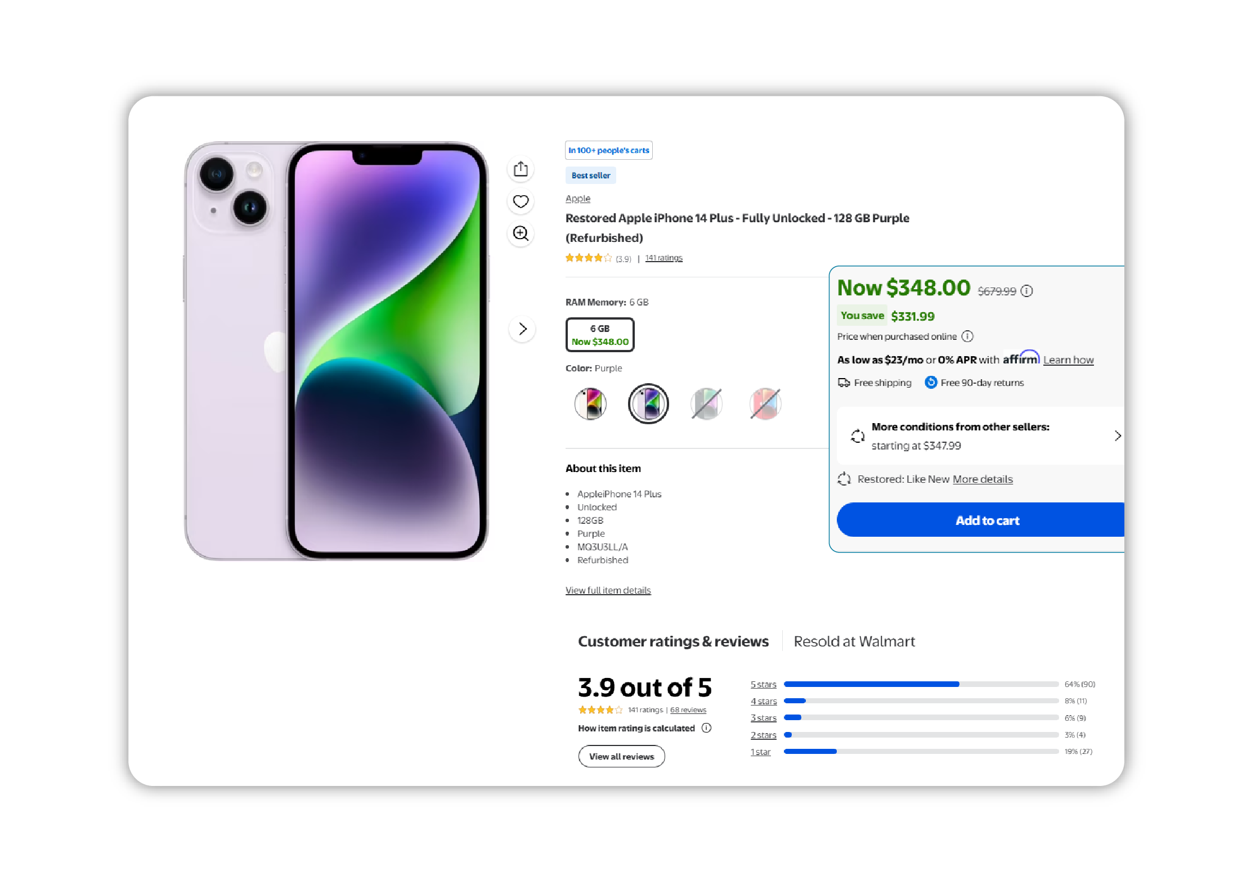1251x876 pixels.
Task: Click info icon beside How item rating is calculated
Action: click(x=707, y=728)
